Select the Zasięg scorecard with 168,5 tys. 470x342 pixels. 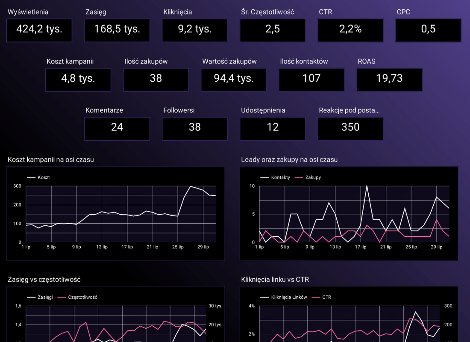pos(117,30)
